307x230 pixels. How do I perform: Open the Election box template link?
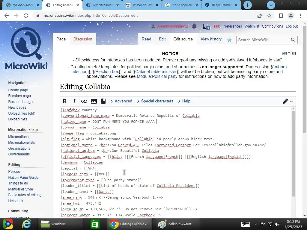107,72
